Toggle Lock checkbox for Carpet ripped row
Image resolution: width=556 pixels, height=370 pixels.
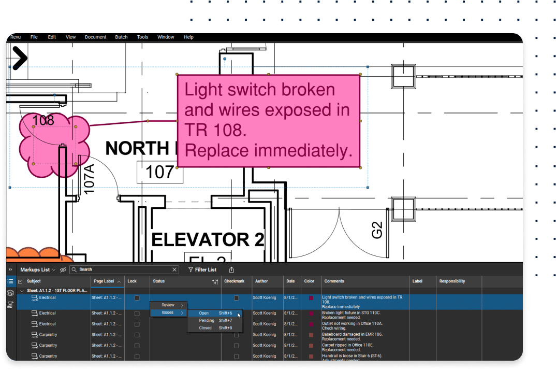click(x=137, y=346)
